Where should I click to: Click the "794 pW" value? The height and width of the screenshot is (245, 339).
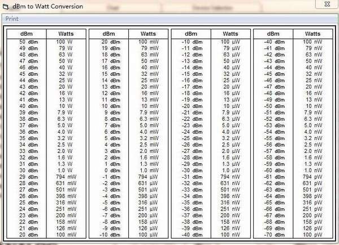(312, 177)
